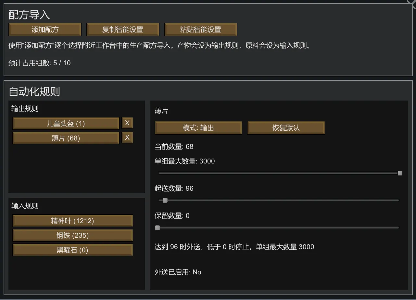The image size is (416, 300).
Task: Copy smart settings with 复制智能设置
Action: (123, 30)
